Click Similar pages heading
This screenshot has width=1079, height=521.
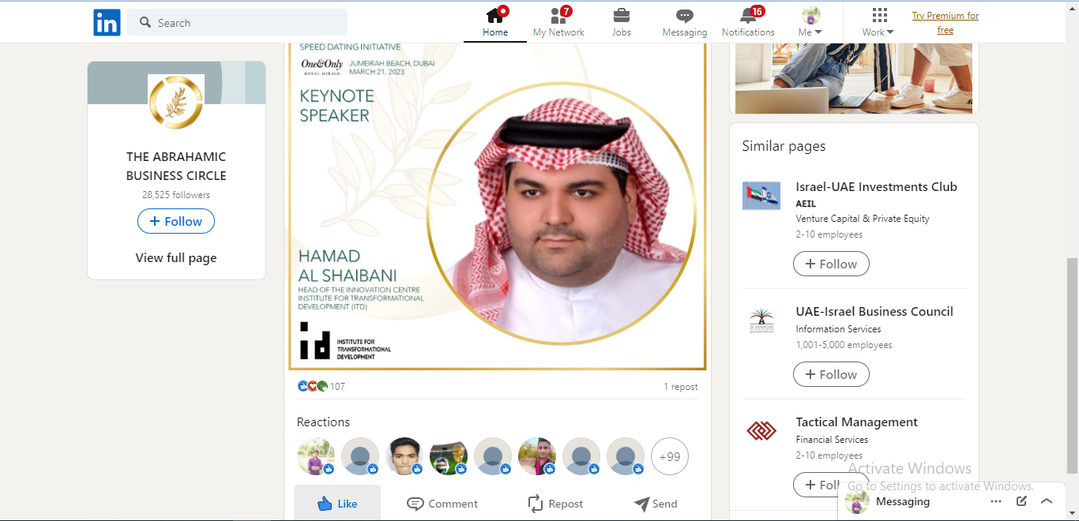click(x=784, y=146)
